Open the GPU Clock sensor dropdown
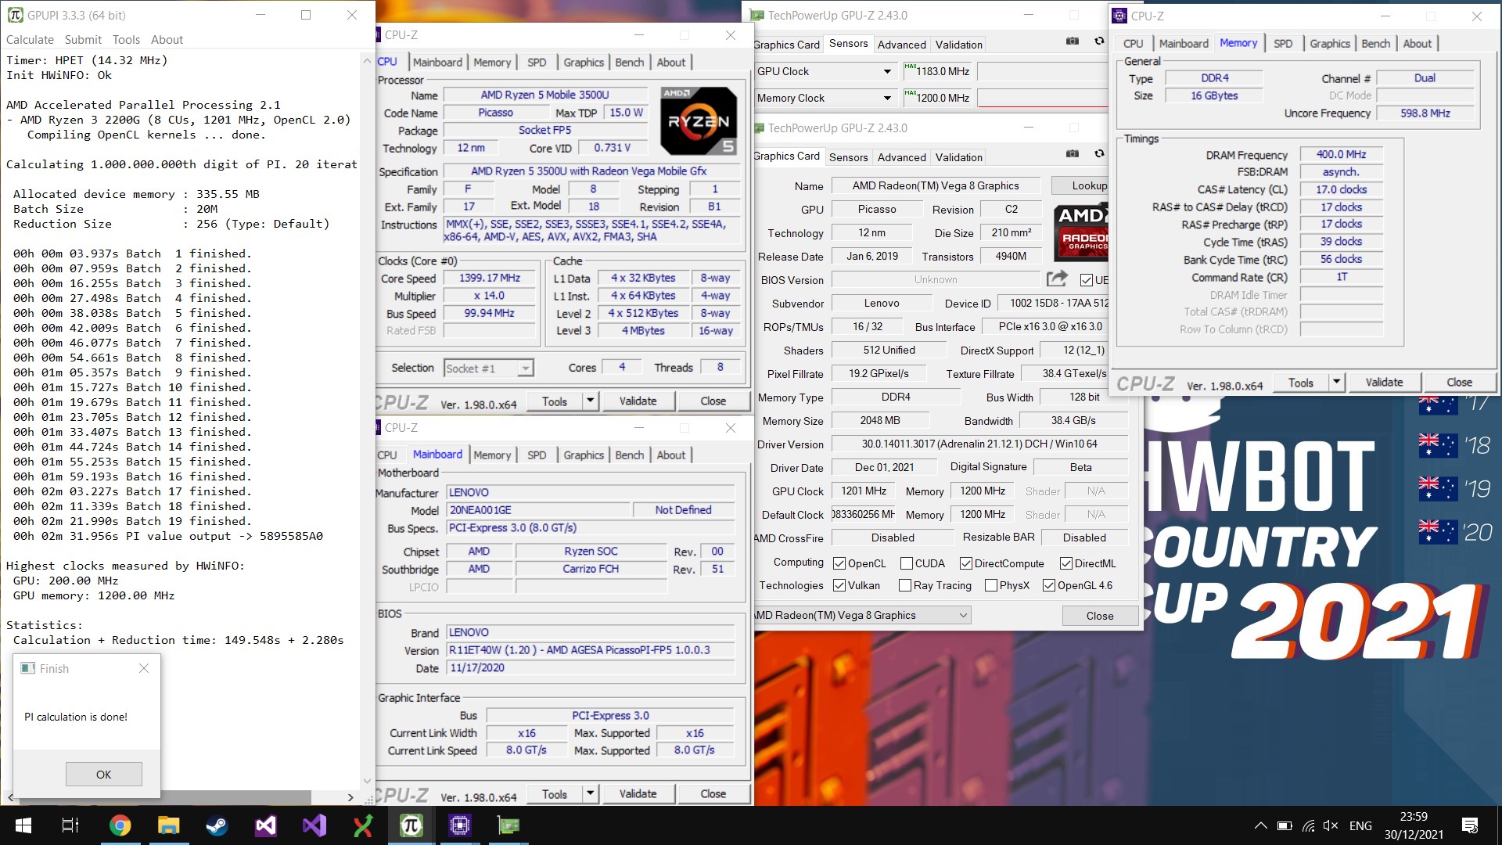1502x845 pixels. pyautogui.click(x=887, y=71)
